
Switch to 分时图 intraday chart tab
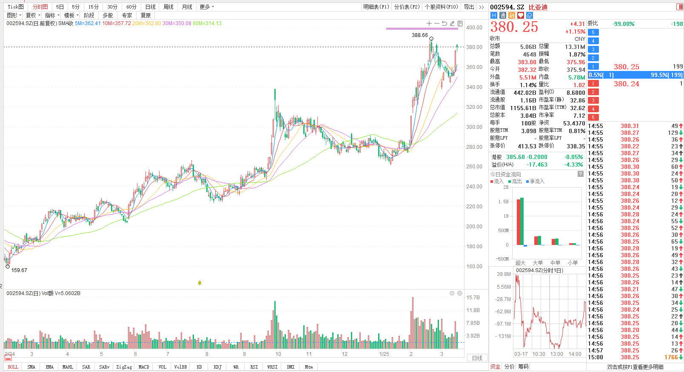point(40,7)
